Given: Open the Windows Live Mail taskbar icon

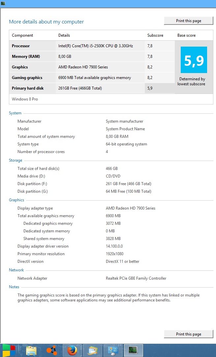Looking at the screenshot, I should 92,350.
